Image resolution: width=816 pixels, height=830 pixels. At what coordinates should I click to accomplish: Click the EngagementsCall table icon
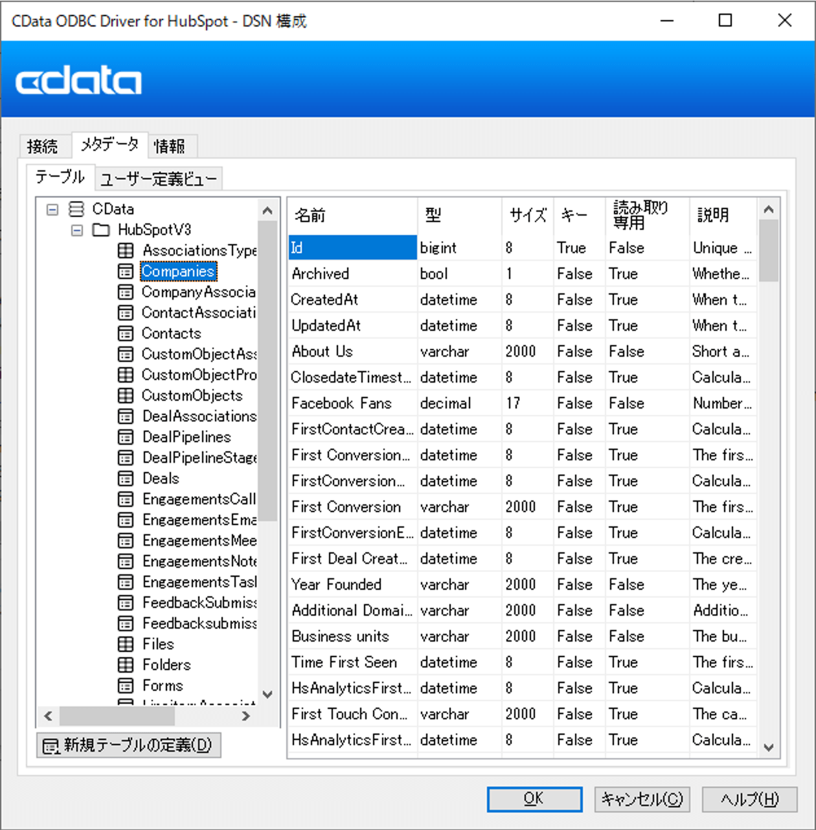(x=126, y=499)
